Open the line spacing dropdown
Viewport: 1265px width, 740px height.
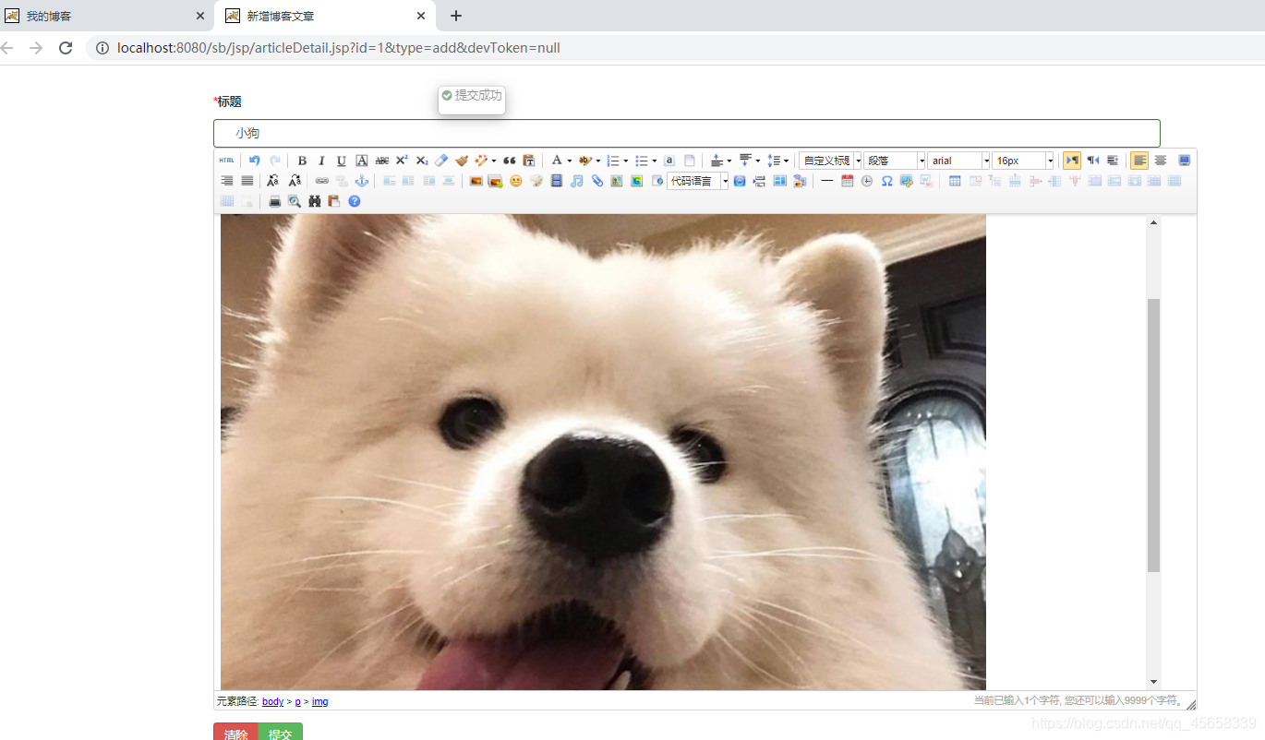coord(787,161)
